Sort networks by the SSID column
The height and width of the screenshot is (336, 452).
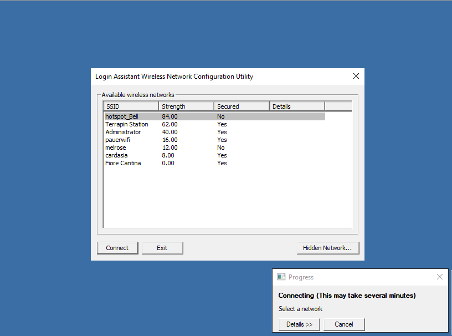[130, 106]
